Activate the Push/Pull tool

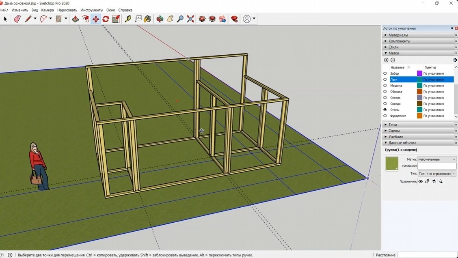76,19
